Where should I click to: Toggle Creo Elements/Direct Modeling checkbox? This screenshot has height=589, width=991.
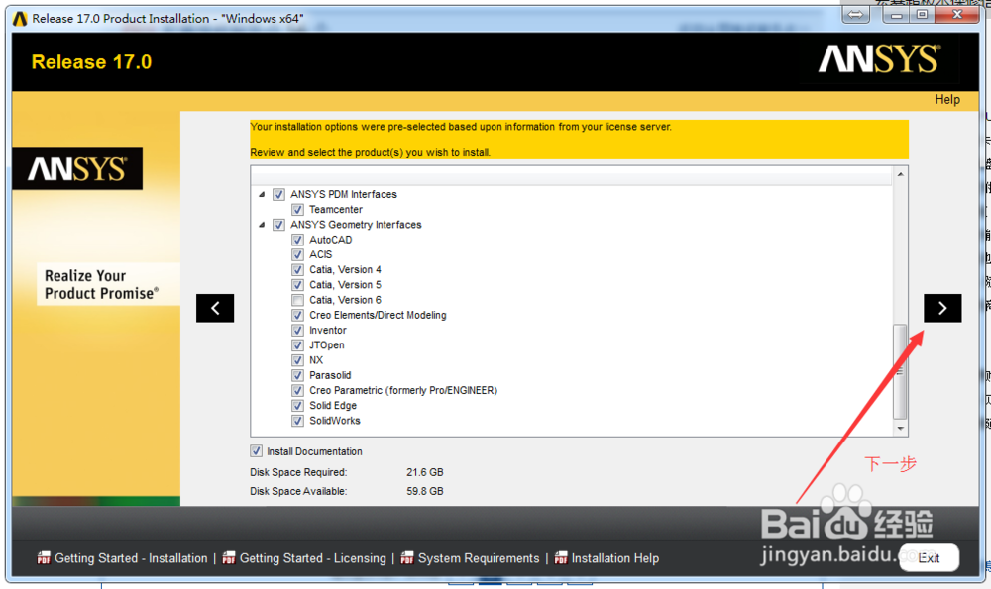pyautogui.click(x=297, y=315)
